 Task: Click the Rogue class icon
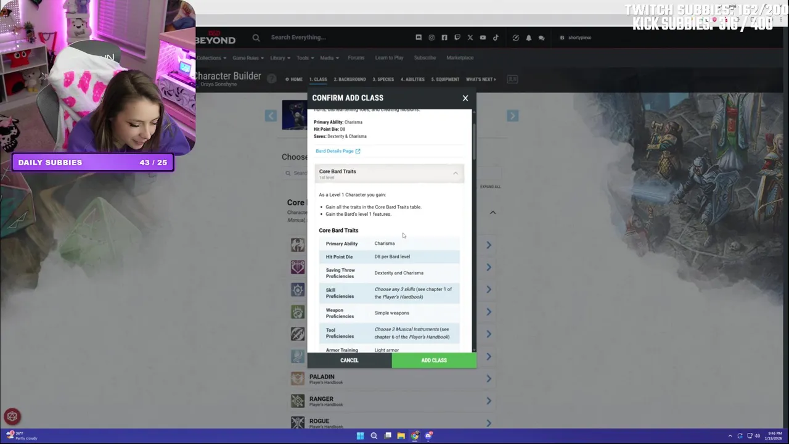298,422
